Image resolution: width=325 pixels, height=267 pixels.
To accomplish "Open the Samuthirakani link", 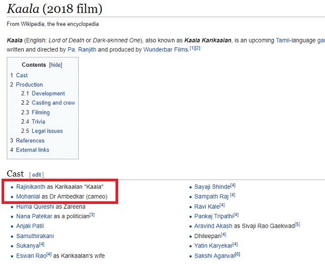I will point(35,236).
